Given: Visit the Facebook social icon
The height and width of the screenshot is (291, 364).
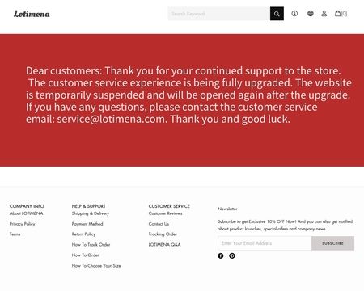Looking at the screenshot, I should coord(221,255).
